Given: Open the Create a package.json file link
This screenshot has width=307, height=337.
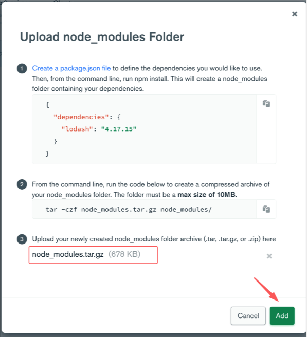Looking at the screenshot, I should (x=71, y=68).
